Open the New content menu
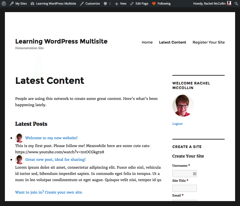 (x=120, y=3)
